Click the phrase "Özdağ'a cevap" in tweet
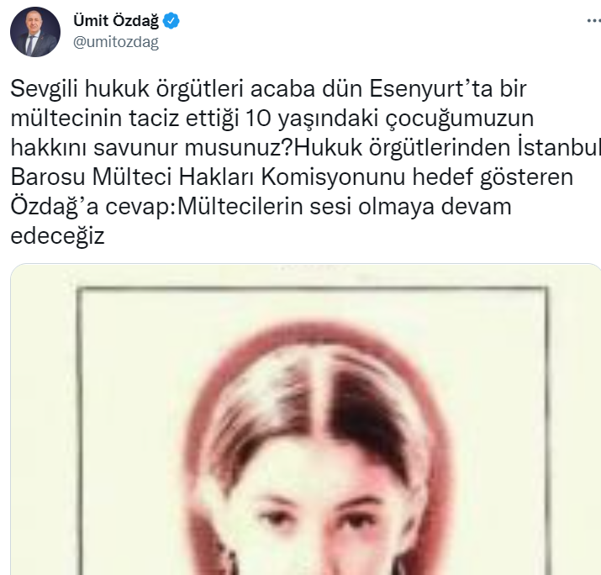601x575 pixels. coord(92,207)
